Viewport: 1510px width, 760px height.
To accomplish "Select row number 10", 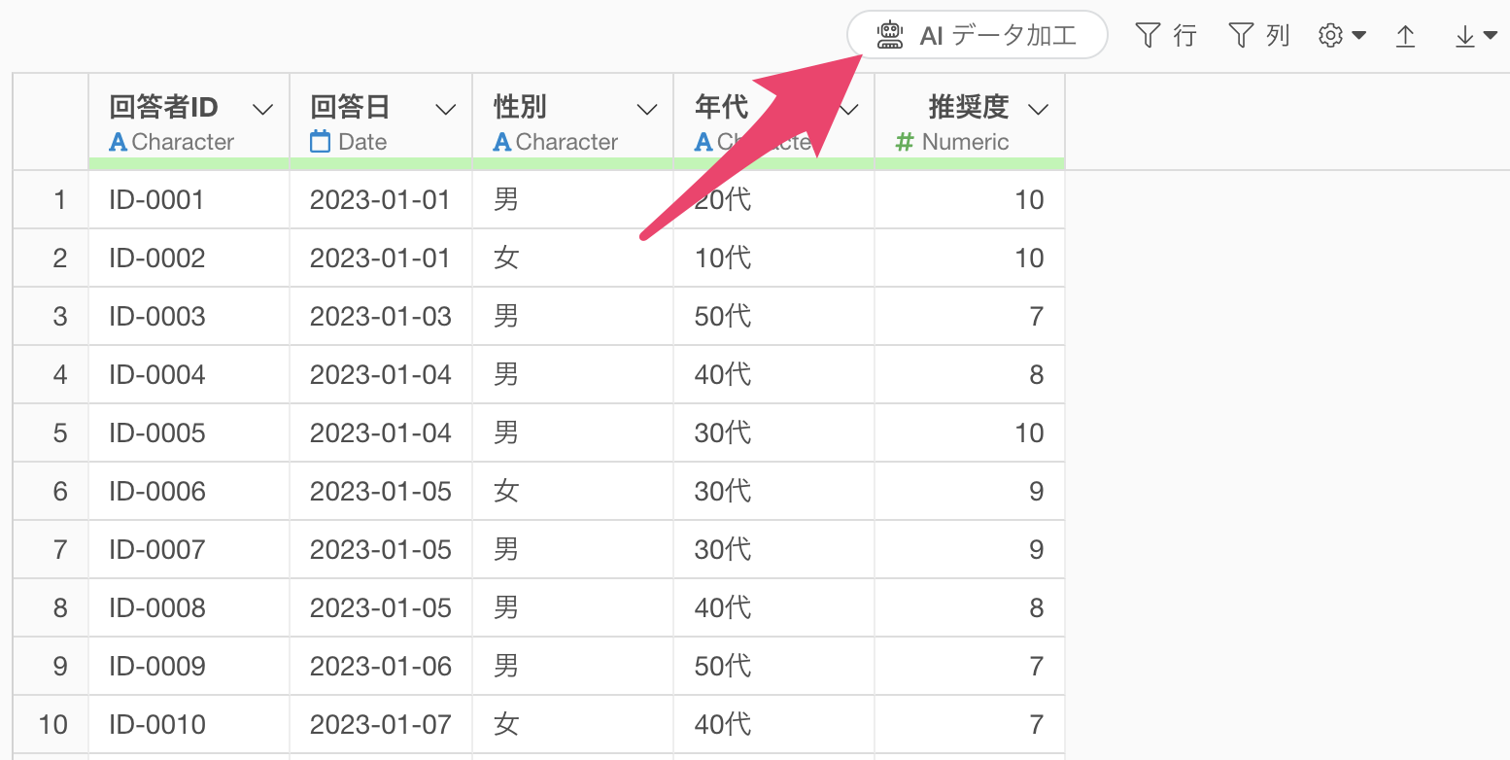I will click(x=52, y=725).
